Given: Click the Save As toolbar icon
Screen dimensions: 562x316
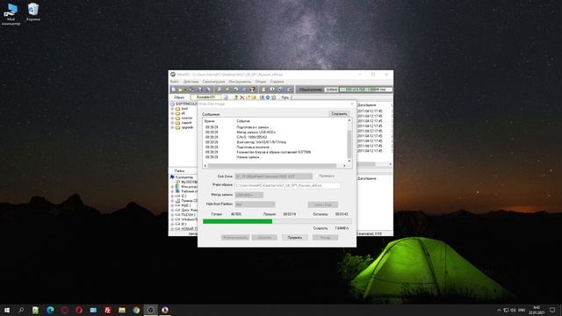Looking at the screenshot, I should [x=207, y=90].
